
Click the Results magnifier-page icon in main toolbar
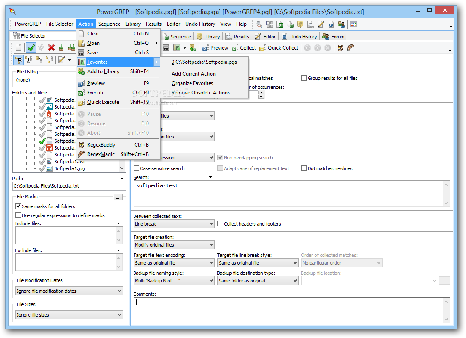310,24
